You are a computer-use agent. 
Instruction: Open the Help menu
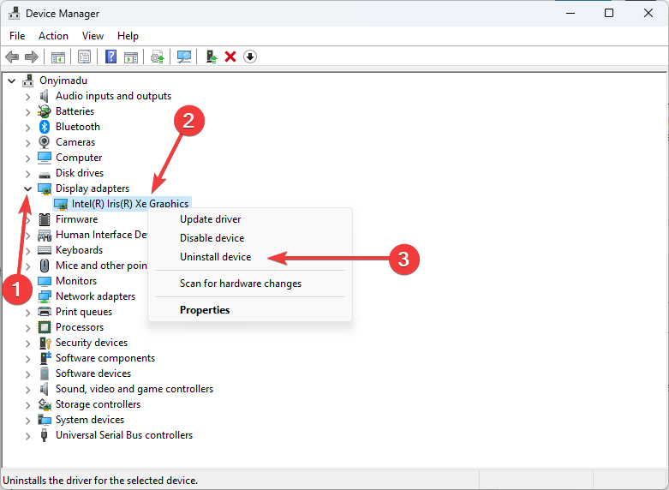click(128, 36)
